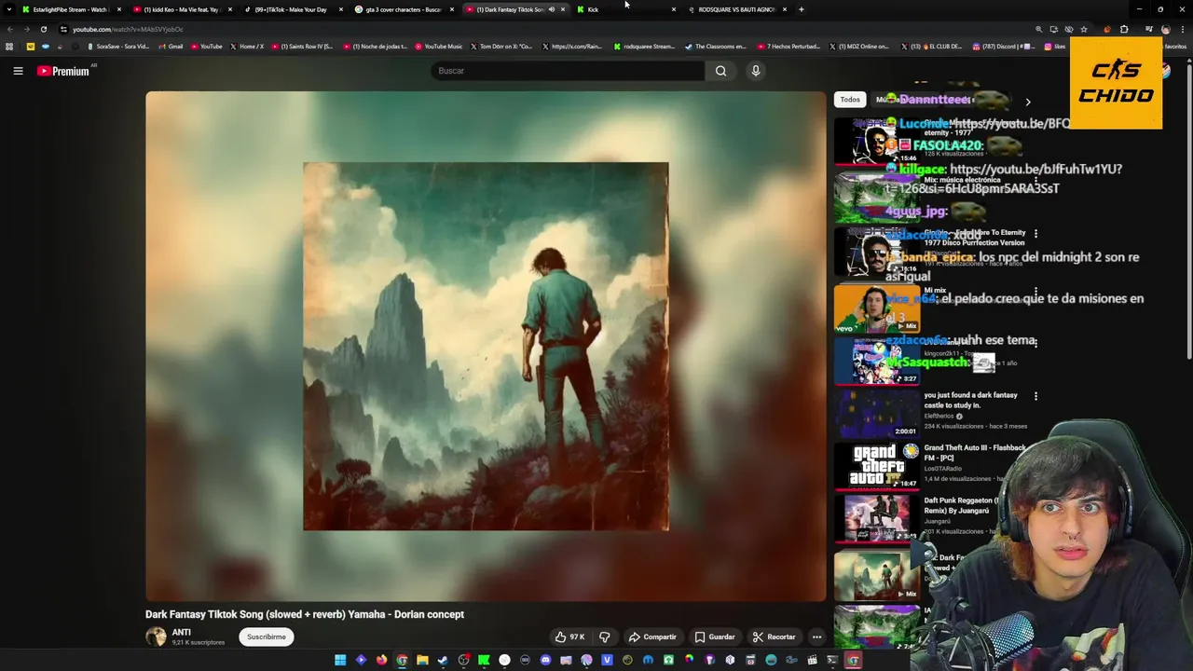The width and height of the screenshot is (1193, 671).
Task: Open the green Kick app in taskbar
Action: point(484,660)
